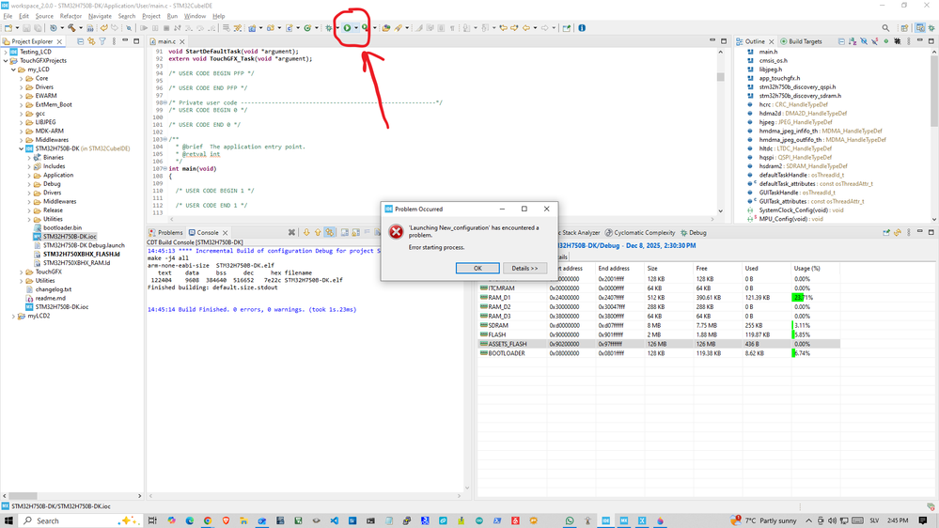Open the Run button dropdown arrow
Image resolution: width=939 pixels, height=528 pixels.
[x=355, y=28]
